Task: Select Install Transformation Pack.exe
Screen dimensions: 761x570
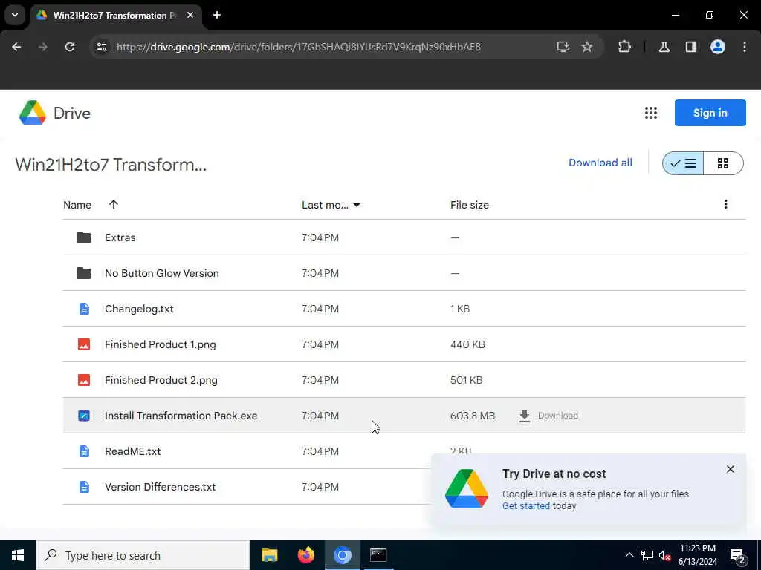Action: pyautogui.click(x=404, y=416)
